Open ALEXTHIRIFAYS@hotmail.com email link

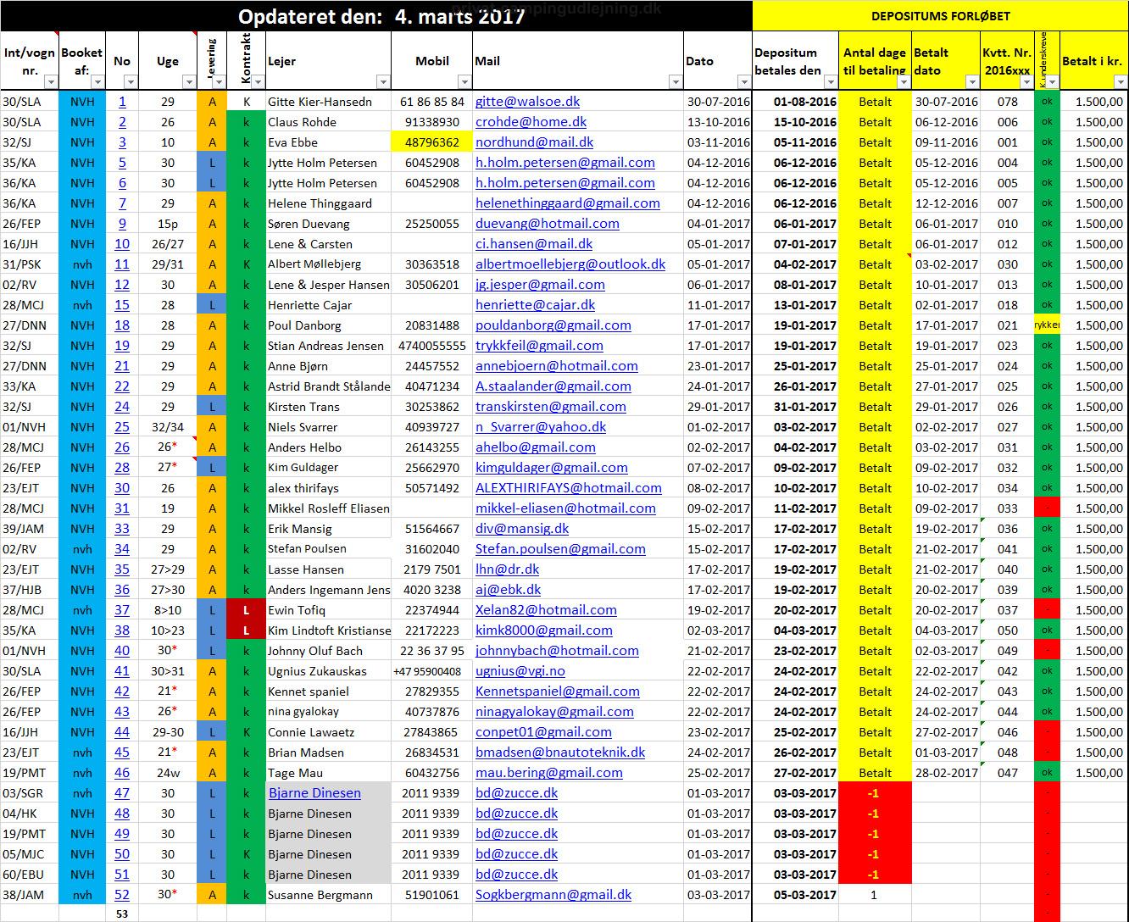[x=569, y=488]
